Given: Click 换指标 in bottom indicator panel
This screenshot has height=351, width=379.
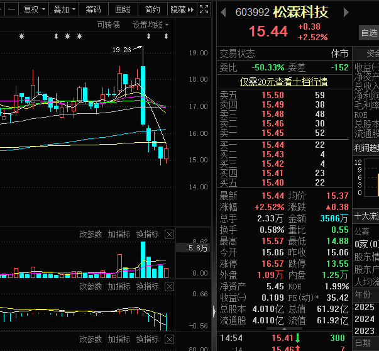Looking at the screenshot, I should pos(148,339).
